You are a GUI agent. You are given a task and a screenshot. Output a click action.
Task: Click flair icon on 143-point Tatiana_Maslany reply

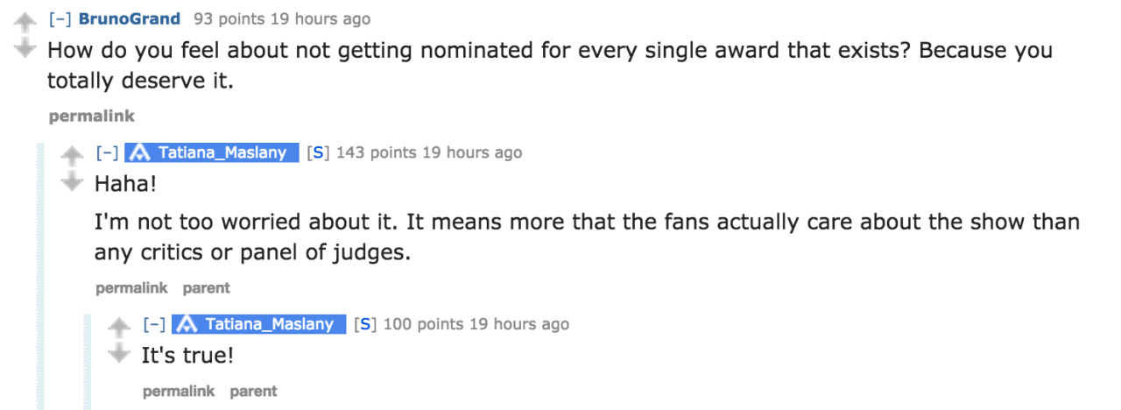tap(139, 153)
